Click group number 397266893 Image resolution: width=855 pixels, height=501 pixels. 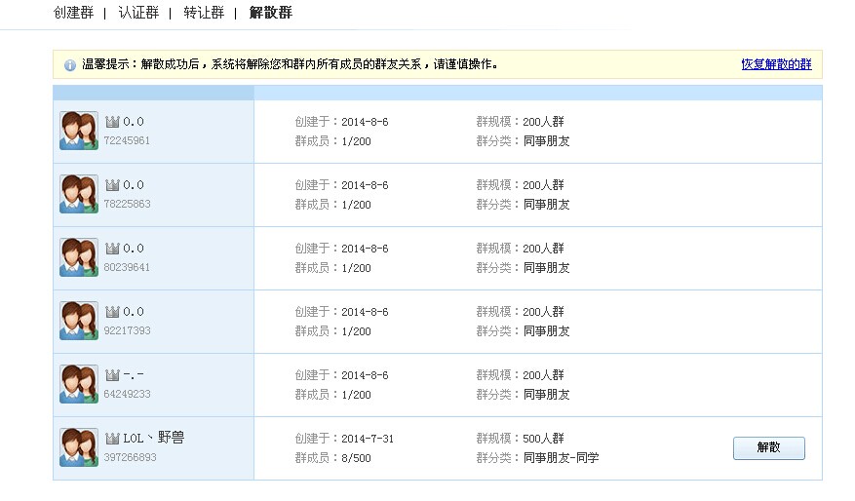pos(130,457)
